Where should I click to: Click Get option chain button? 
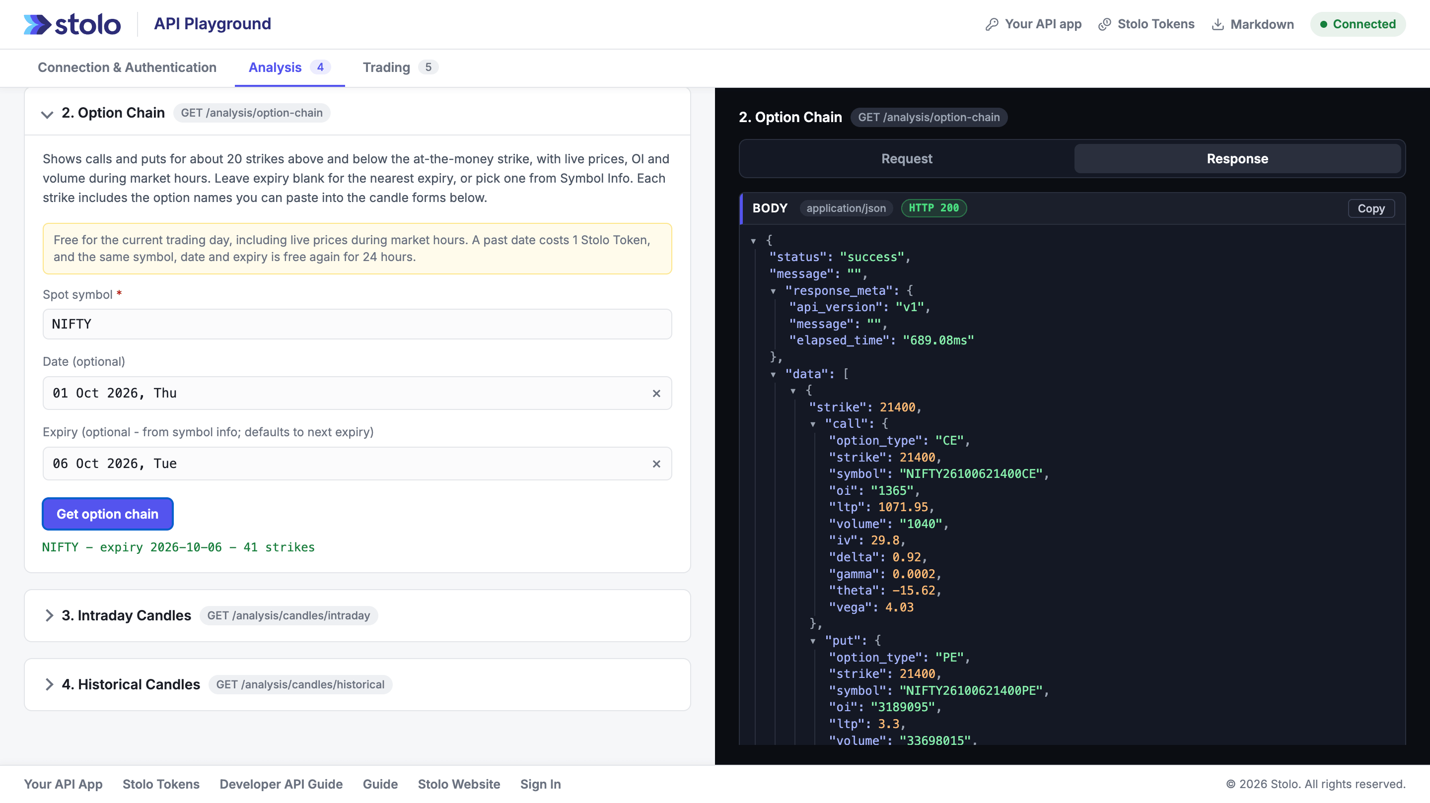point(108,514)
